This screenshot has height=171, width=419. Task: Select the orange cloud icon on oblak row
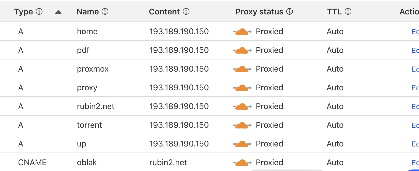(242, 163)
